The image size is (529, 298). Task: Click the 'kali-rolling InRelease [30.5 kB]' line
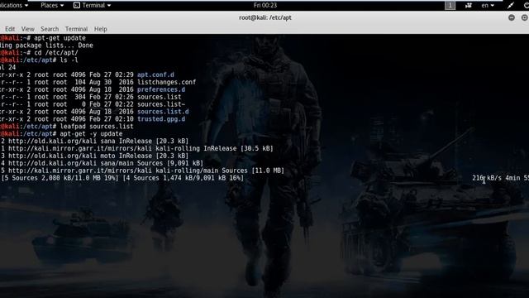(x=137, y=149)
